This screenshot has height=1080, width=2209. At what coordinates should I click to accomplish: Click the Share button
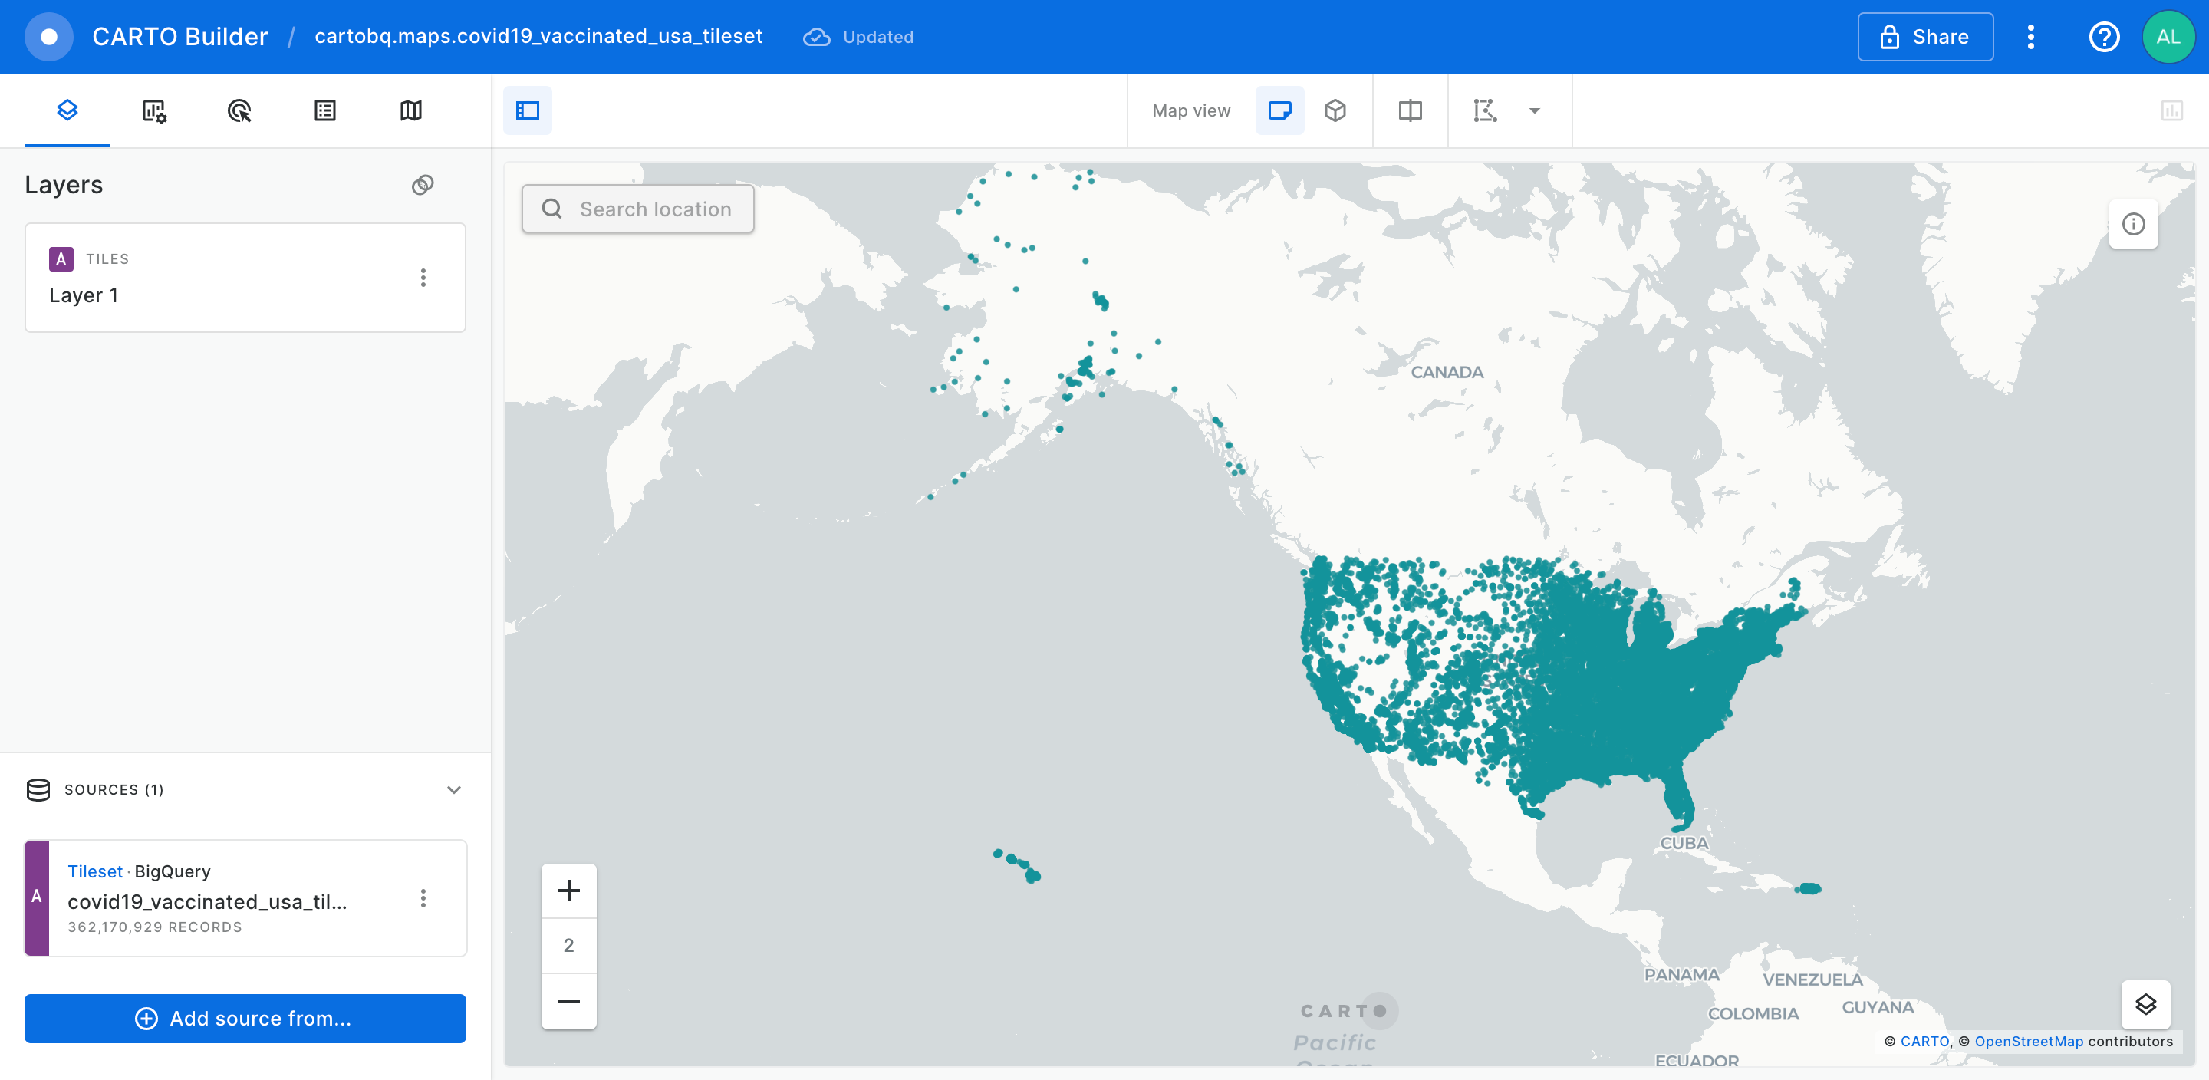[x=1924, y=37]
